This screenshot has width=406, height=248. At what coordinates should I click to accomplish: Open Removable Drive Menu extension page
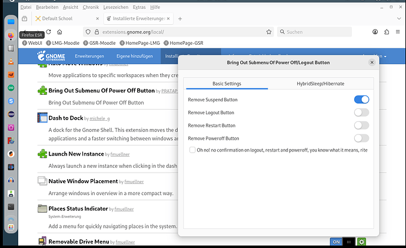click(79, 242)
